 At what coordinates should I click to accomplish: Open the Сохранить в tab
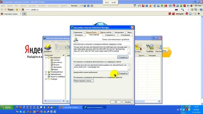[110, 35]
